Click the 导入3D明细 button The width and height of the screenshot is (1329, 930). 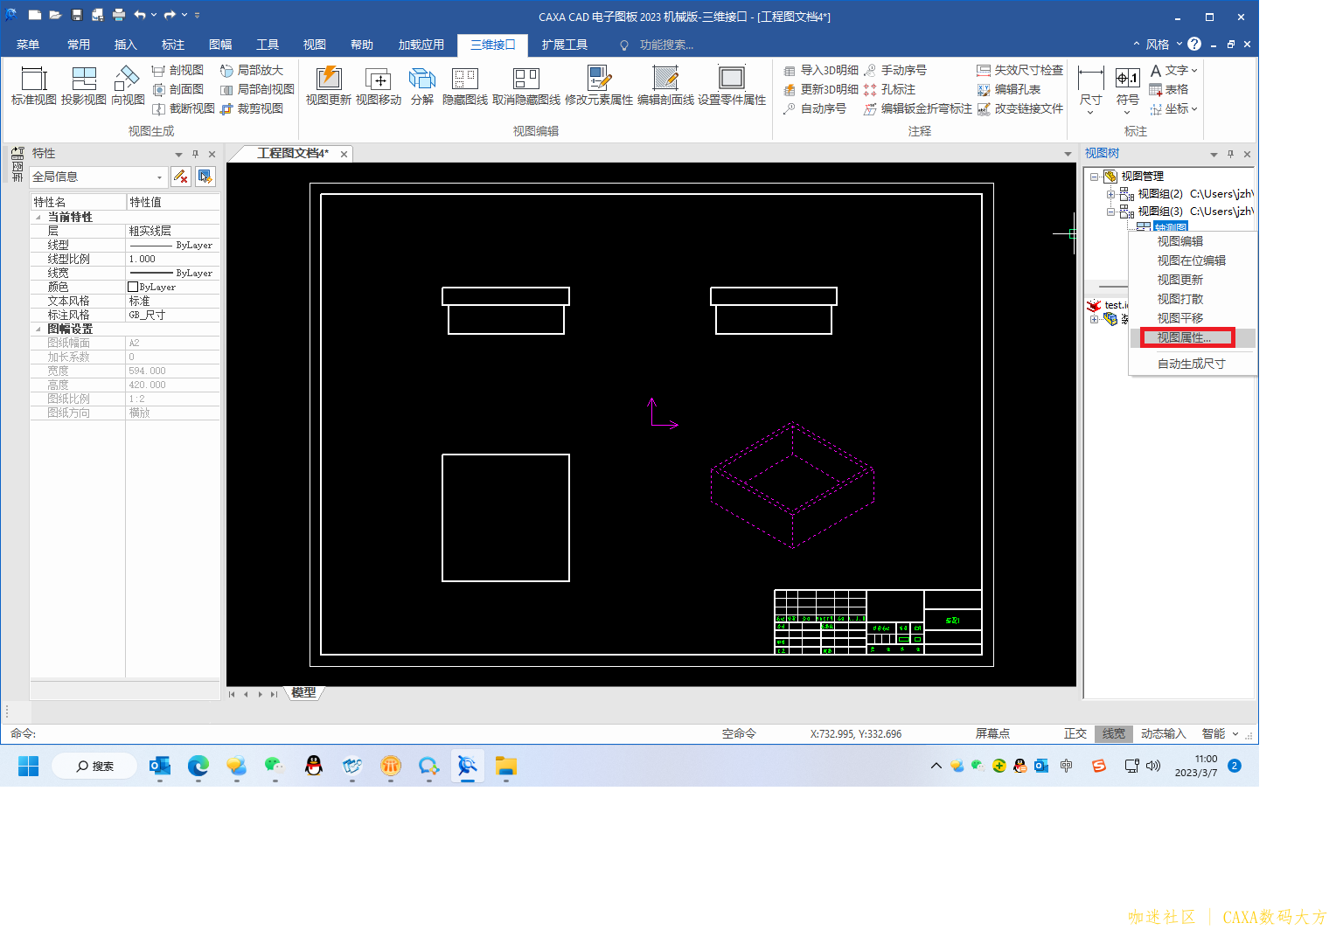(x=821, y=70)
